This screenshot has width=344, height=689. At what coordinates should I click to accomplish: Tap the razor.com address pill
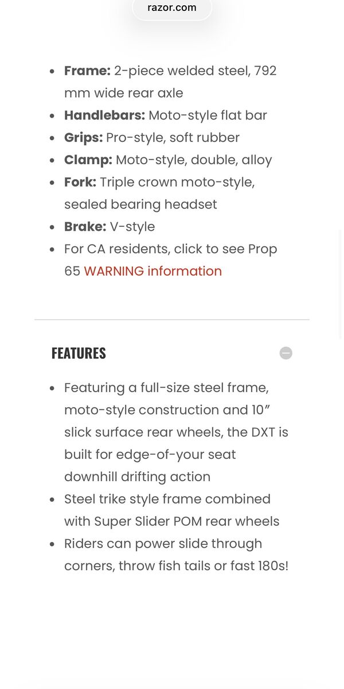[172, 8]
